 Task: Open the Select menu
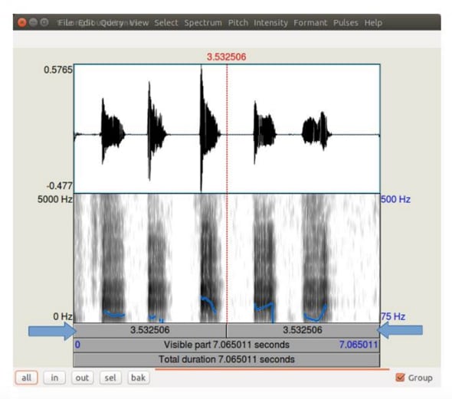(x=166, y=23)
